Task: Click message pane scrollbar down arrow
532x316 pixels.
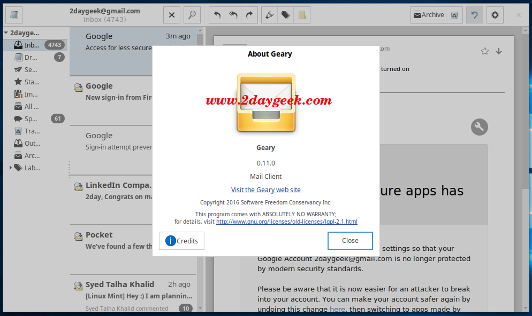Action: click(x=526, y=308)
